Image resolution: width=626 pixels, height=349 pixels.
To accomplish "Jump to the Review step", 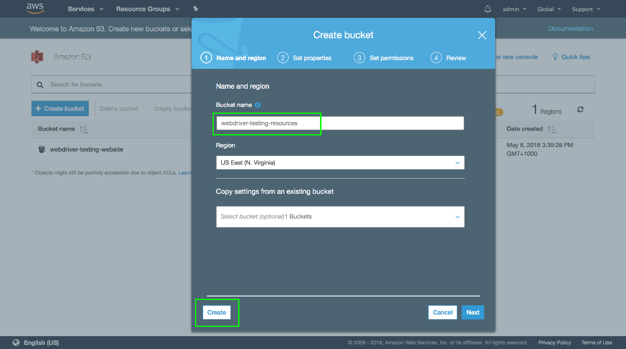I will 449,58.
